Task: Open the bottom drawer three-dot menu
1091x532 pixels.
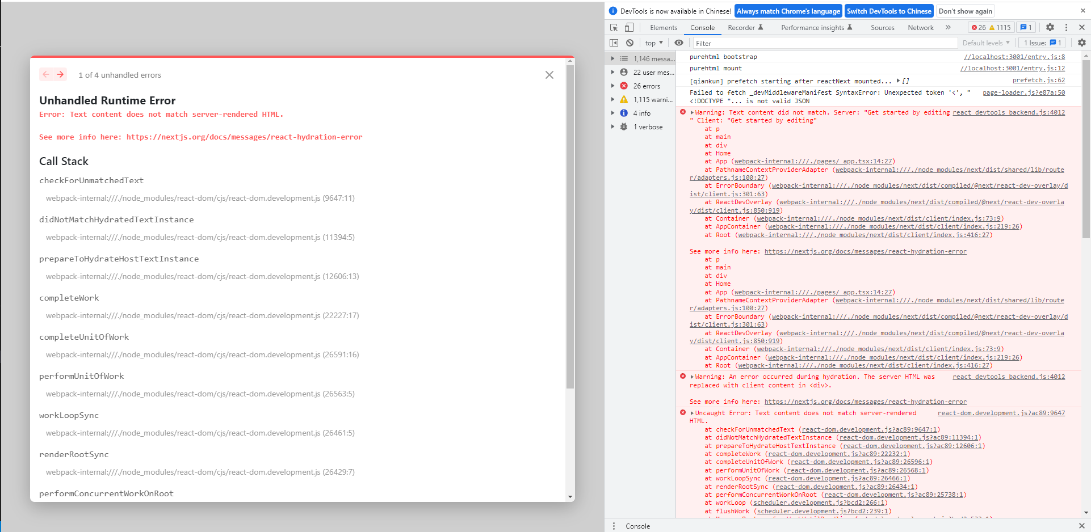Action: coord(614,526)
